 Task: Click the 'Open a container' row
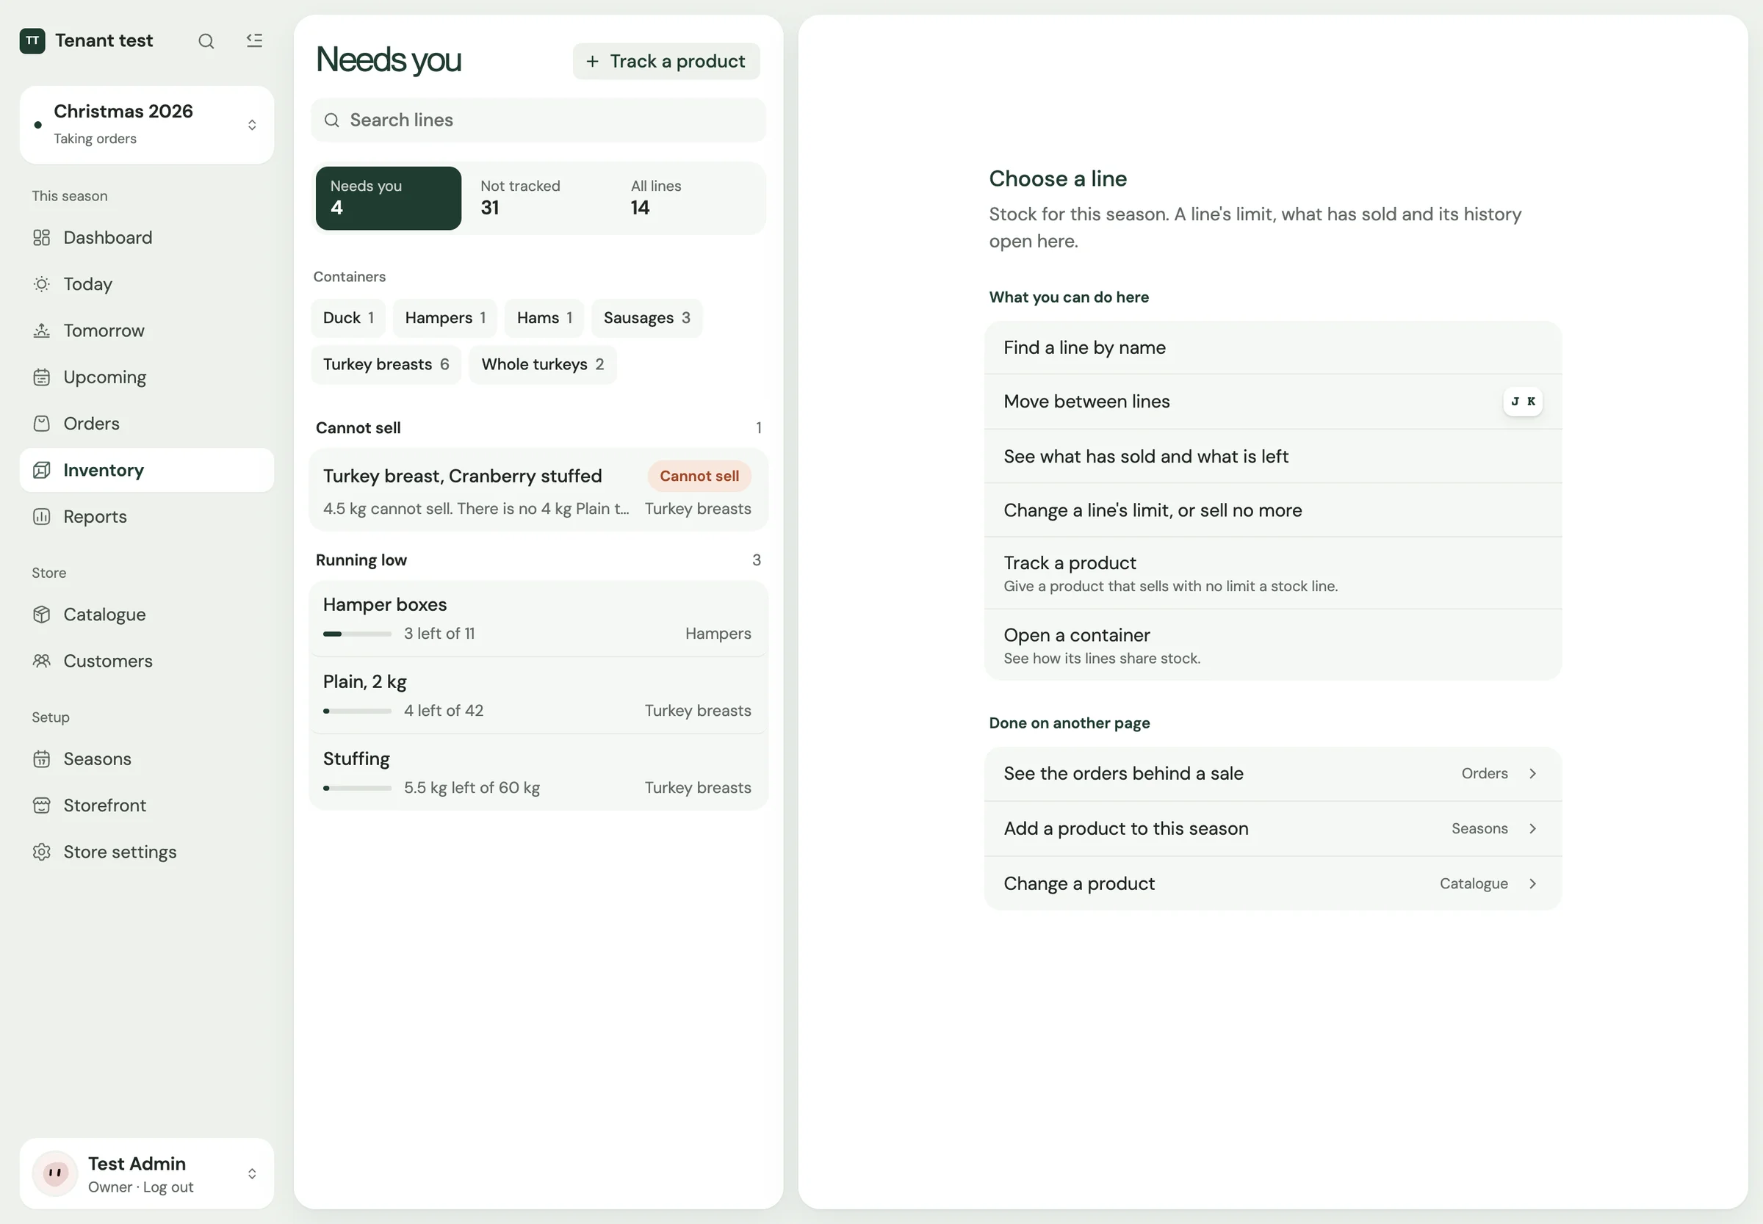pos(1273,645)
